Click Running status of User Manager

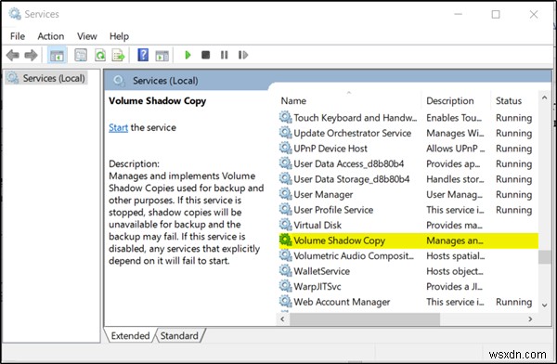coord(513,194)
